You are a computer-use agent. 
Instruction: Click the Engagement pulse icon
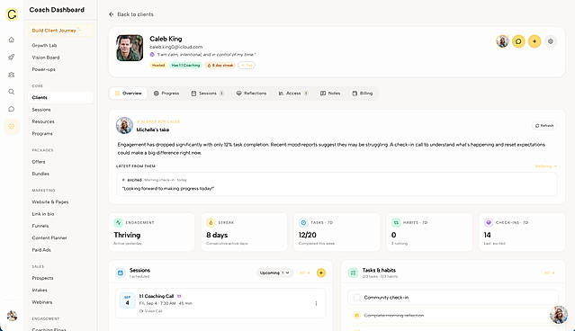click(118, 222)
